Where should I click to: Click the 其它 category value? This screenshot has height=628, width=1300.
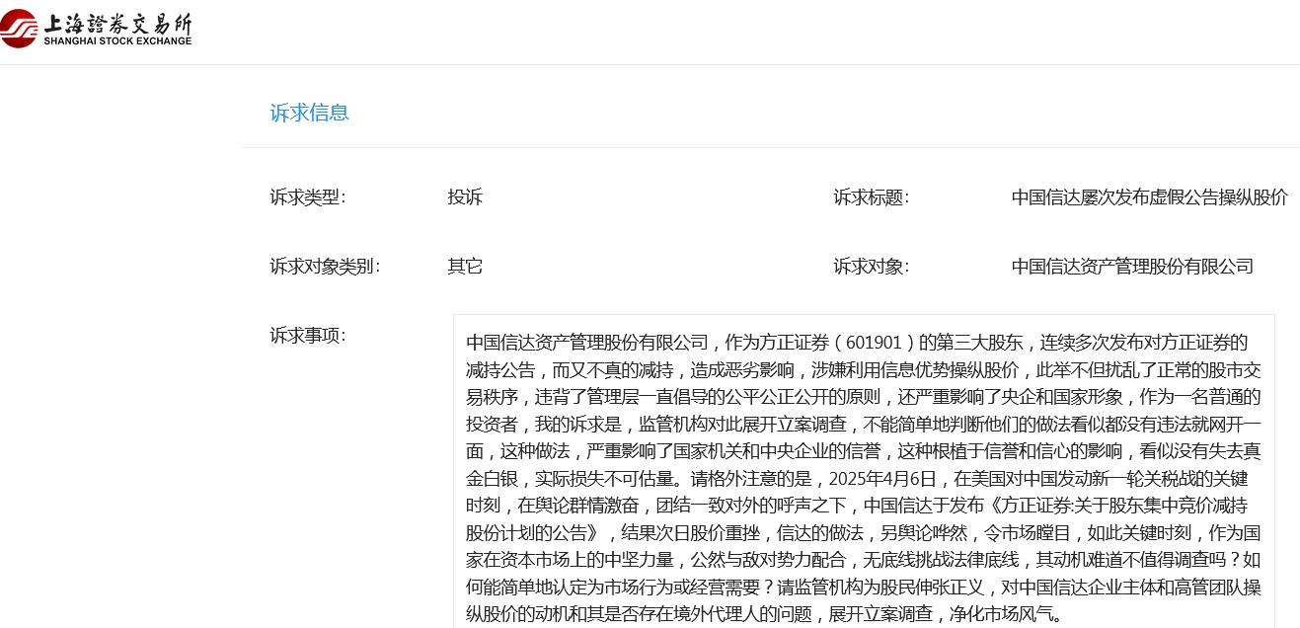click(465, 267)
